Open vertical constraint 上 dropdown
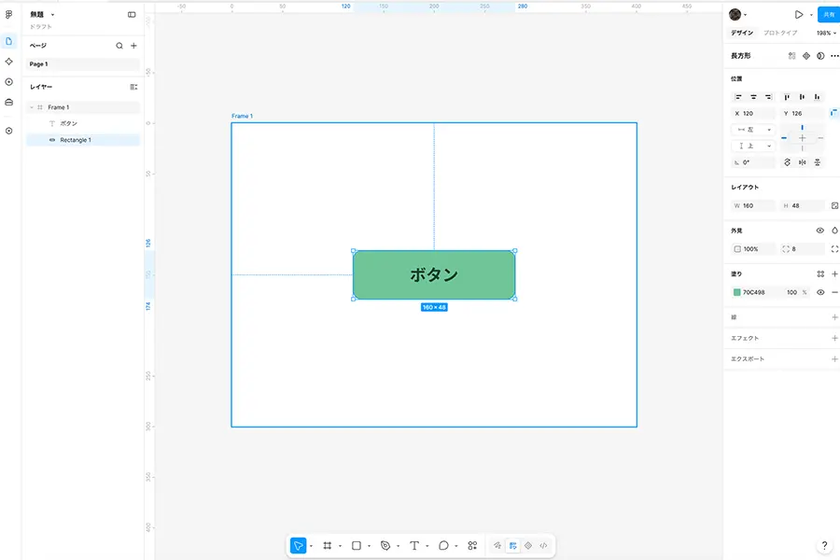The height and width of the screenshot is (560, 840). point(753,146)
